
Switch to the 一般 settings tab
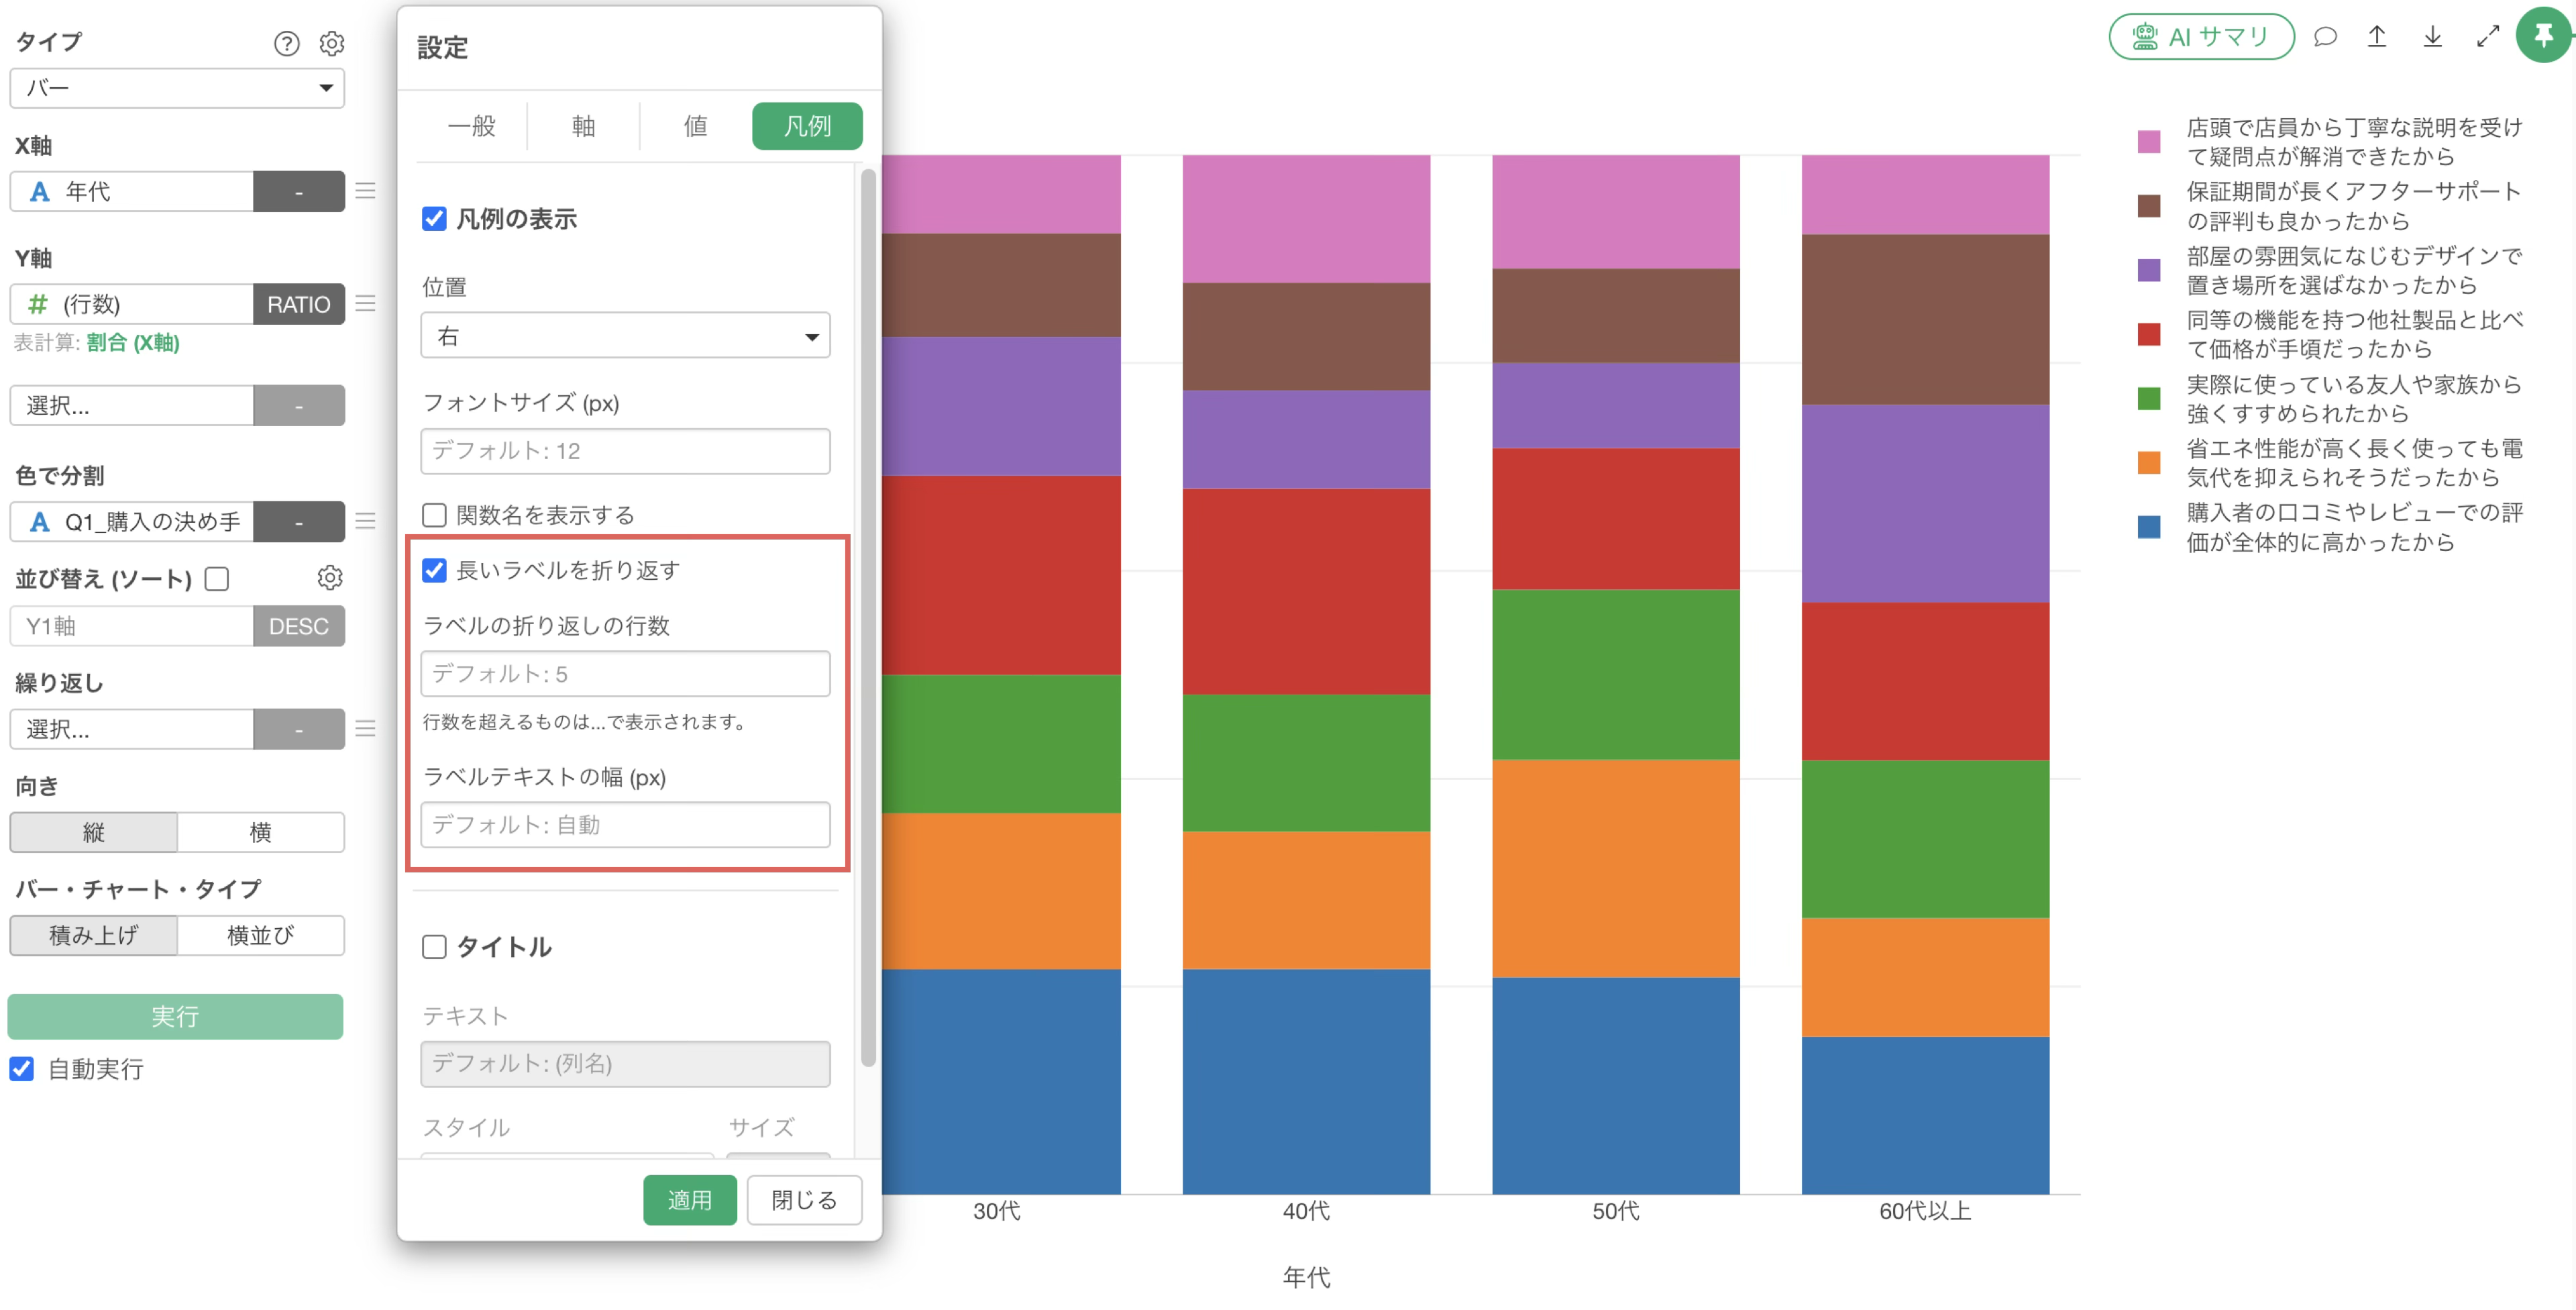471,126
